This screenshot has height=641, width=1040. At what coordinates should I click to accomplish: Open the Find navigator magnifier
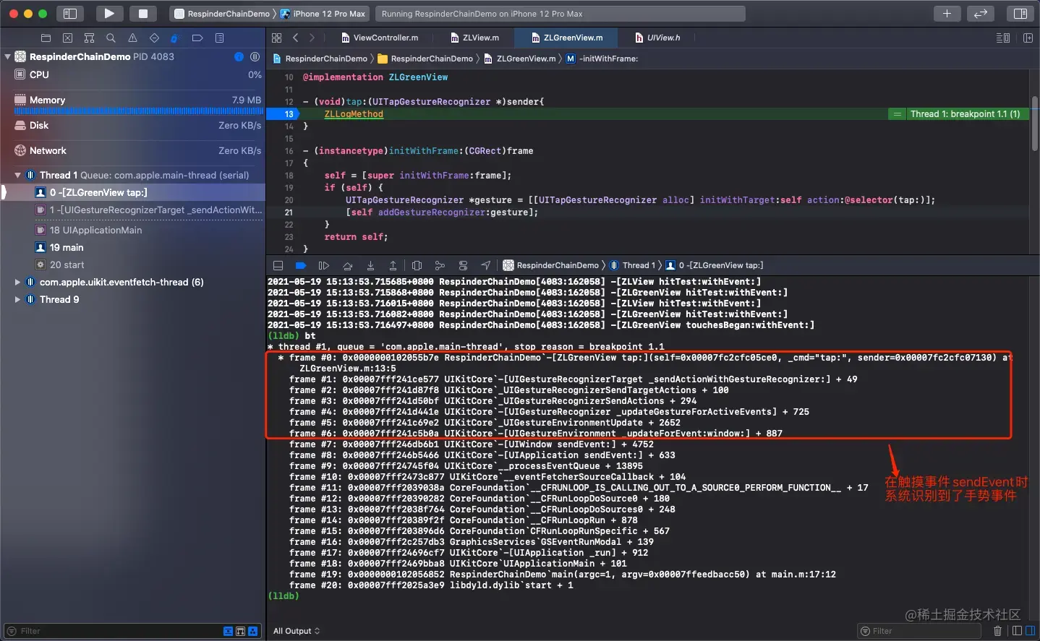pyautogui.click(x=111, y=38)
